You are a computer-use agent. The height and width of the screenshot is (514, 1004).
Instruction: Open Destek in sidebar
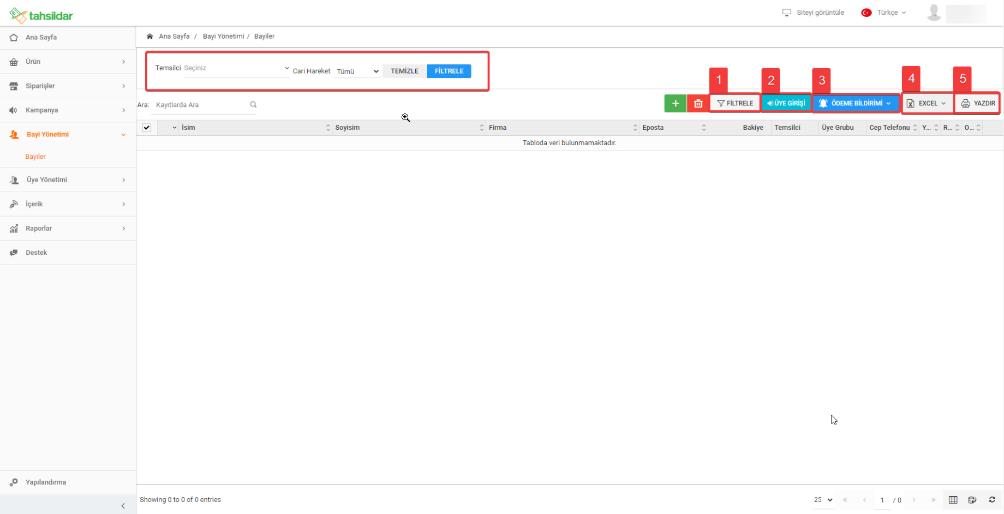[68, 253]
